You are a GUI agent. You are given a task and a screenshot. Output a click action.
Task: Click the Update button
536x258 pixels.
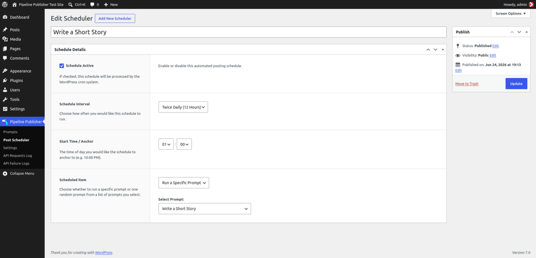pyautogui.click(x=516, y=84)
